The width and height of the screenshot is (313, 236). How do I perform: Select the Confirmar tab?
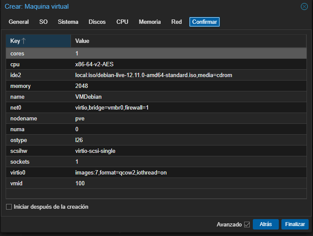point(204,22)
